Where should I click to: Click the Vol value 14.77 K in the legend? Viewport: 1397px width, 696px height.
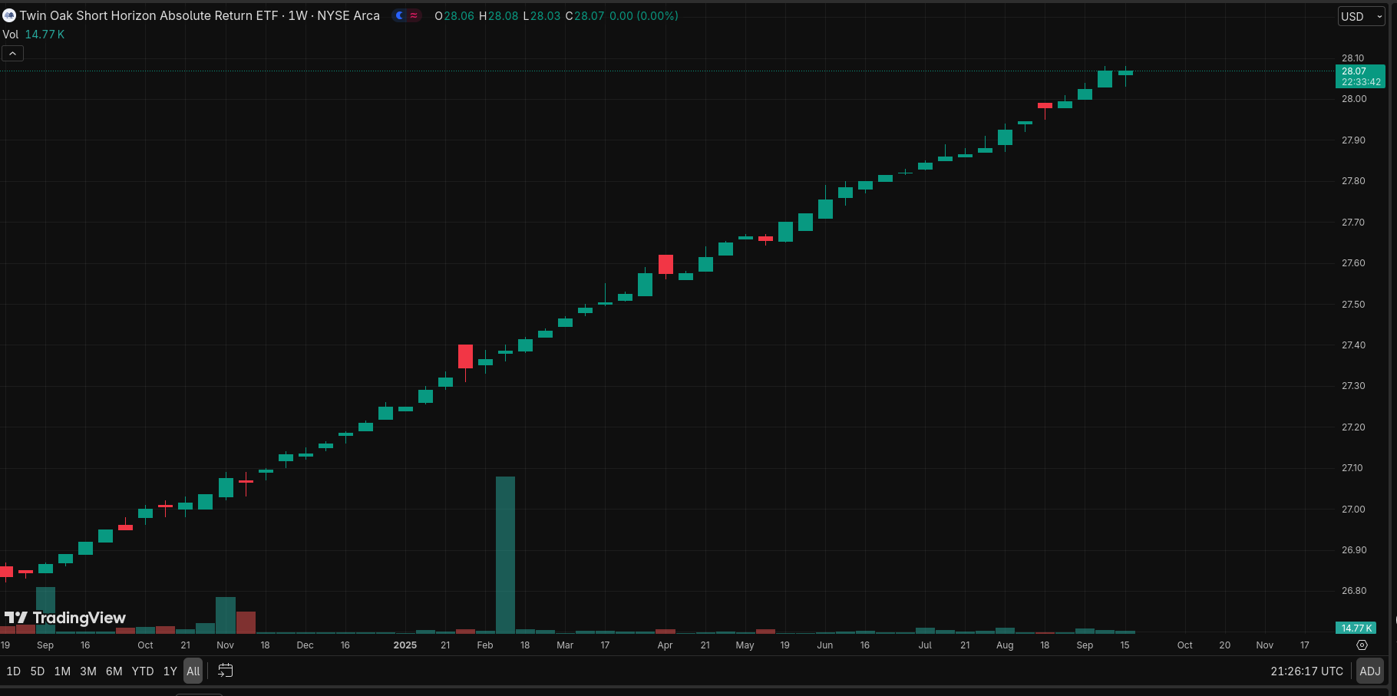[x=45, y=35]
